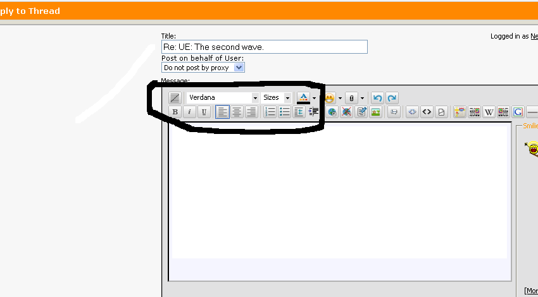Open the smilies dropdown arrow
Viewport: 538px width, 297px height.
340,99
